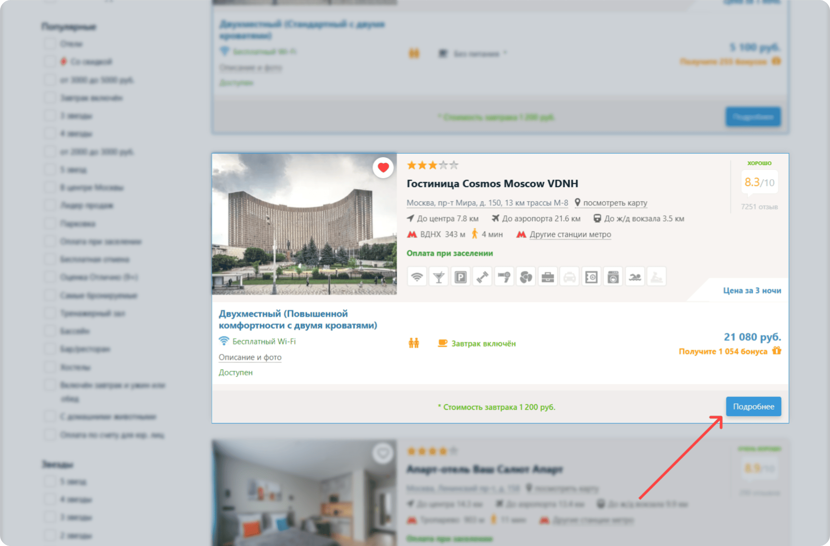This screenshot has height=546, width=830.
Task: Click the hairdryer amenity icon
Action: [504, 277]
